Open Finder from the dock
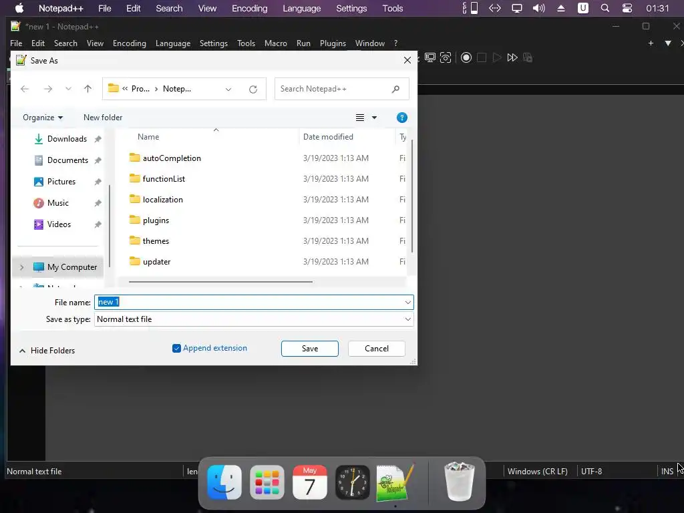Image resolution: width=684 pixels, height=513 pixels. [224, 482]
